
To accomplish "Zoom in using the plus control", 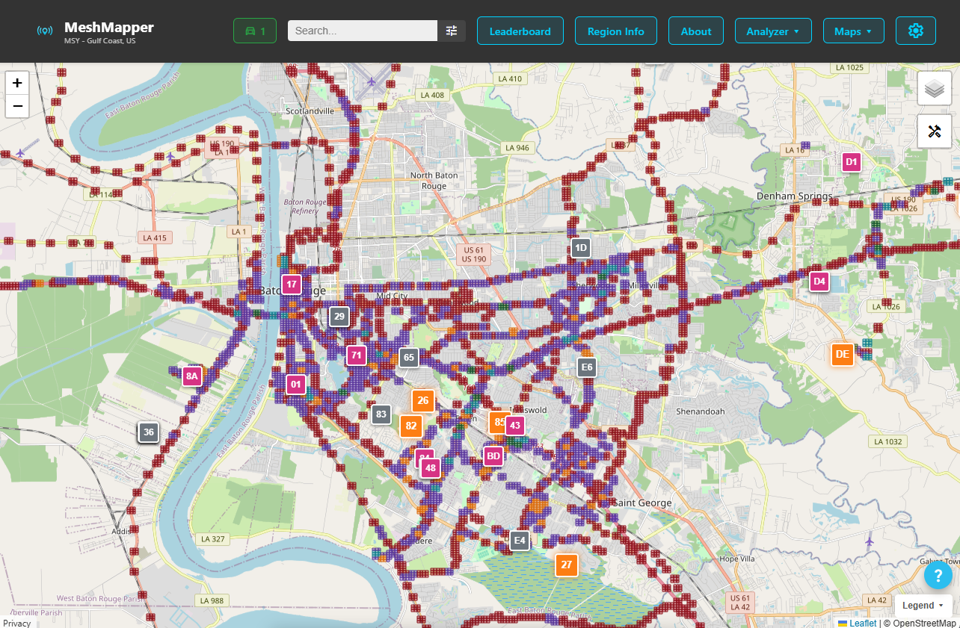I will [x=16, y=83].
